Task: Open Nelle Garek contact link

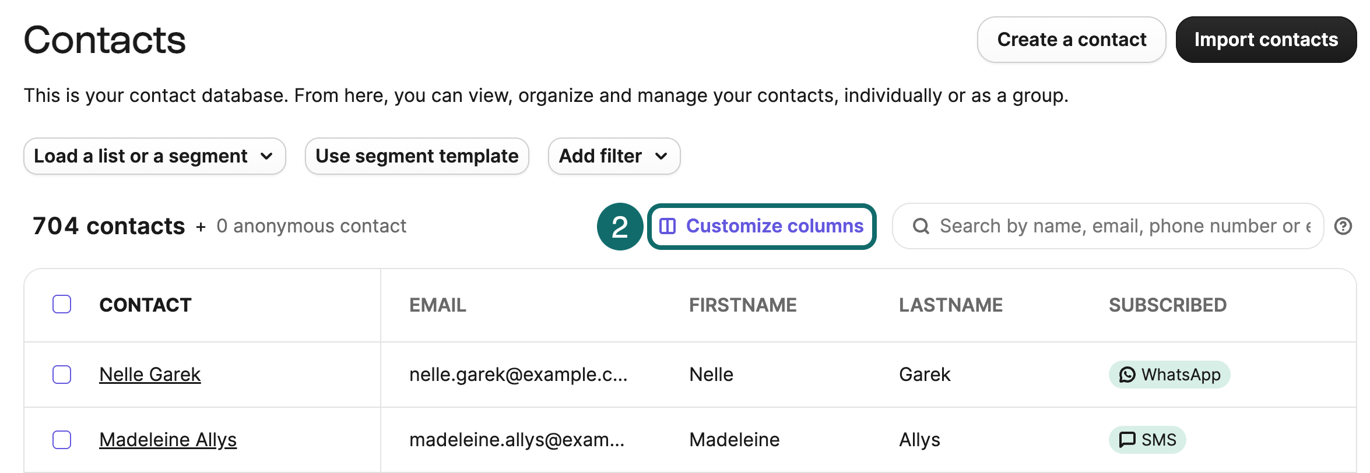Action: click(x=150, y=375)
